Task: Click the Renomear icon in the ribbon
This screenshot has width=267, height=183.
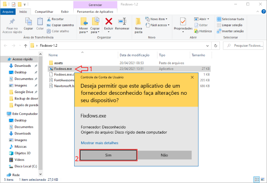Action: tap(122, 22)
